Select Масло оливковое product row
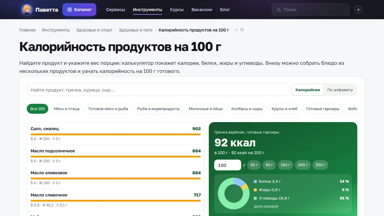Viewport: 384px width, 216px height. [115, 178]
